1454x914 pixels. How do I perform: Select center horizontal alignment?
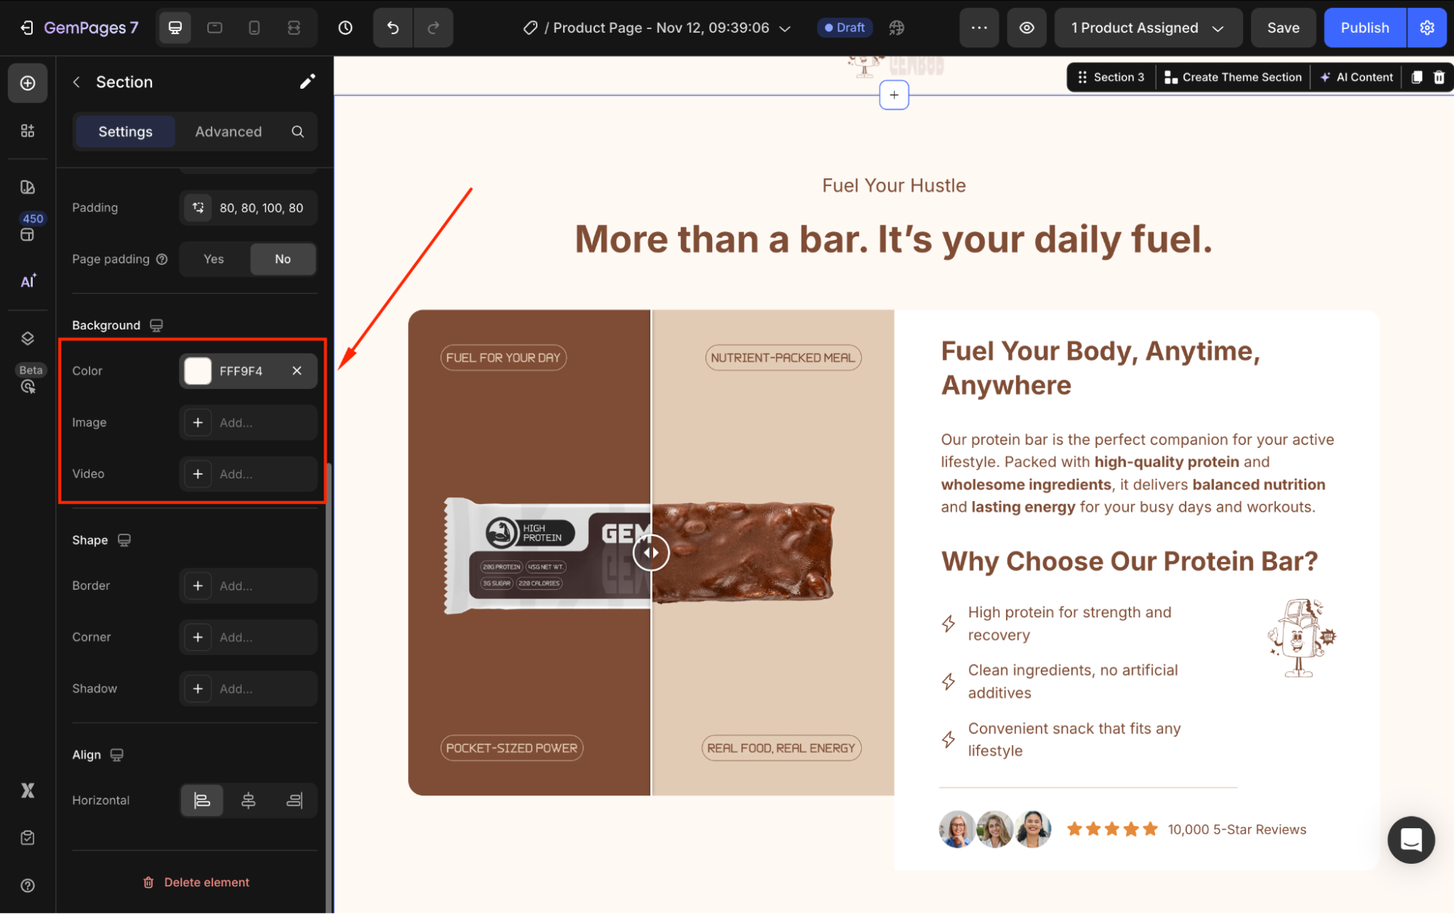click(248, 801)
